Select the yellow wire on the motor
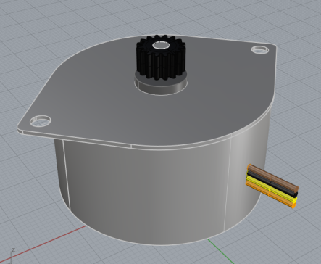The image size is (321, 264). 271,189
